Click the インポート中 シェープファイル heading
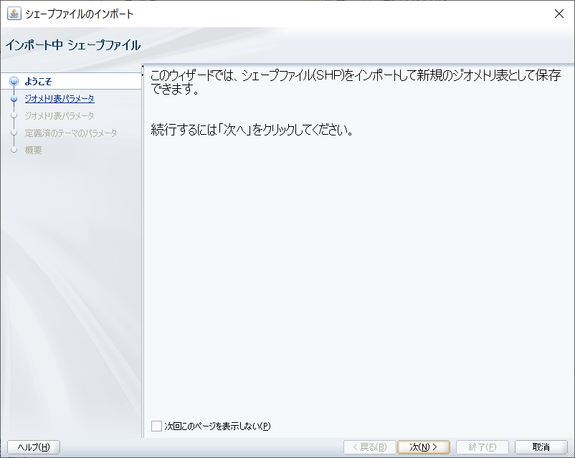575x458 pixels. pos(73,45)
